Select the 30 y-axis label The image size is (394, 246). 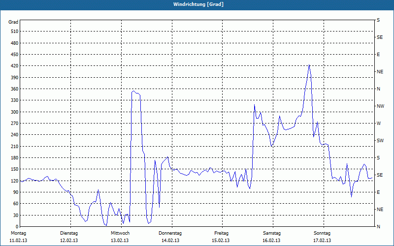click(x=16, y=215)
